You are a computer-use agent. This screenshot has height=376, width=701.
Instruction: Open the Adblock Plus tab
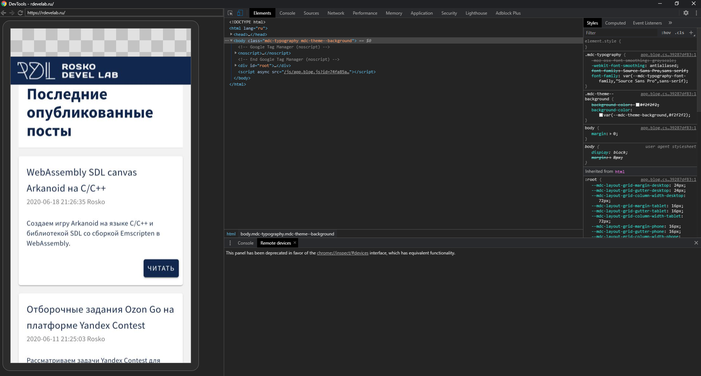click(x=508, y=13)
